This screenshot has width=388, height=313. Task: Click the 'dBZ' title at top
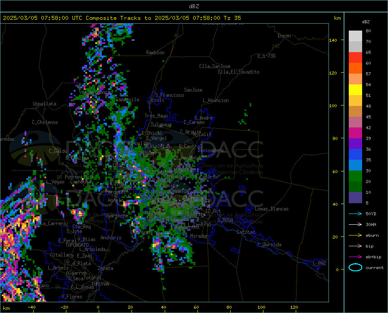(194, 6)
